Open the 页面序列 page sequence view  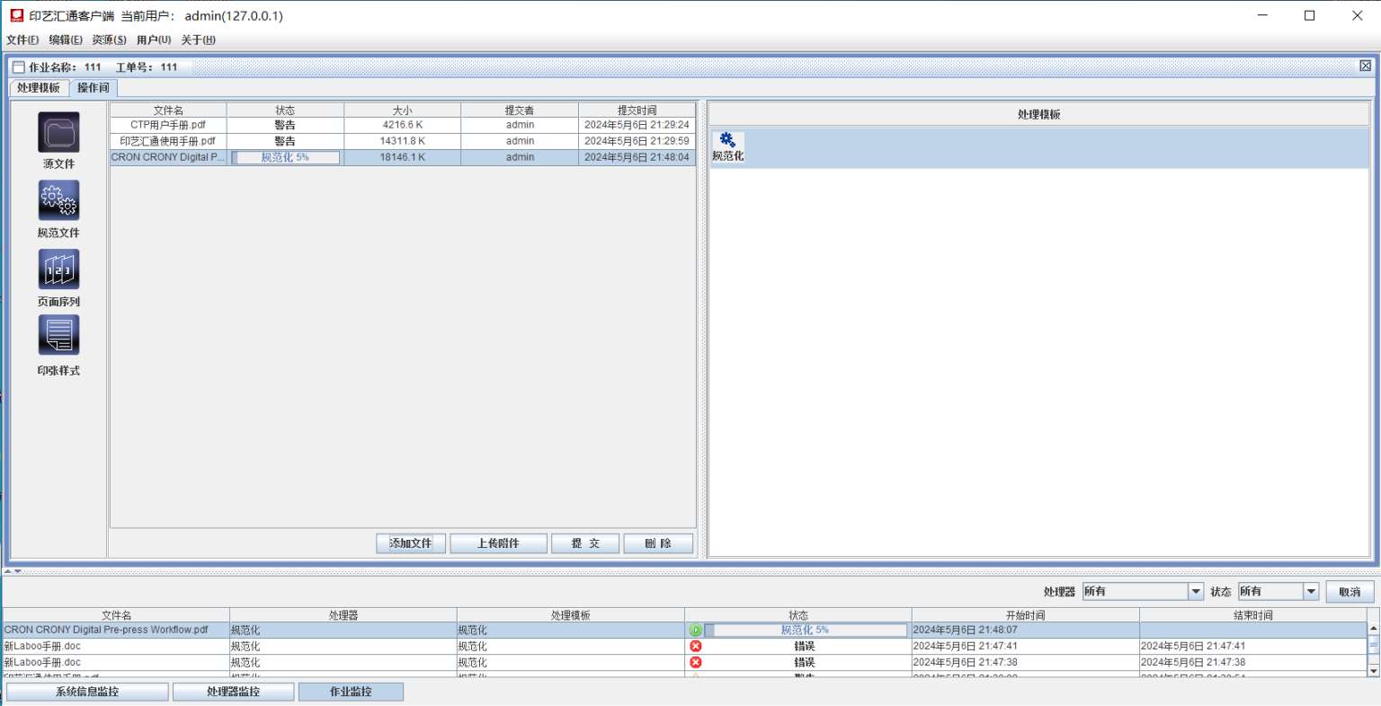(58, 269)
